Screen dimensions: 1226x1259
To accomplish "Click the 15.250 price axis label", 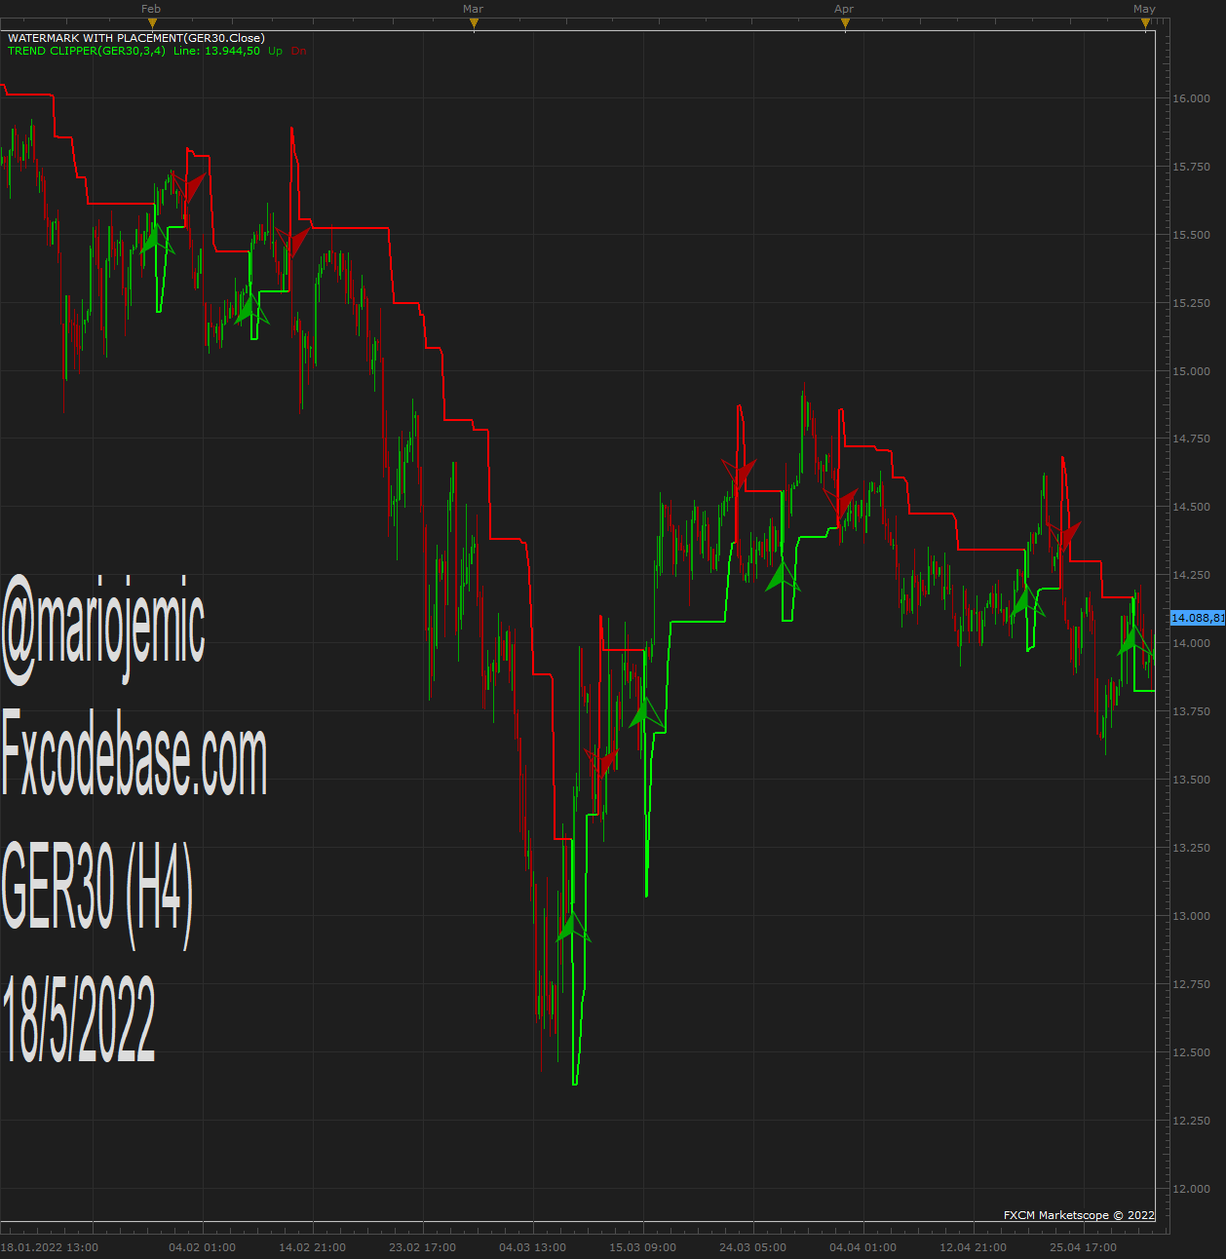I will 1191,303.
